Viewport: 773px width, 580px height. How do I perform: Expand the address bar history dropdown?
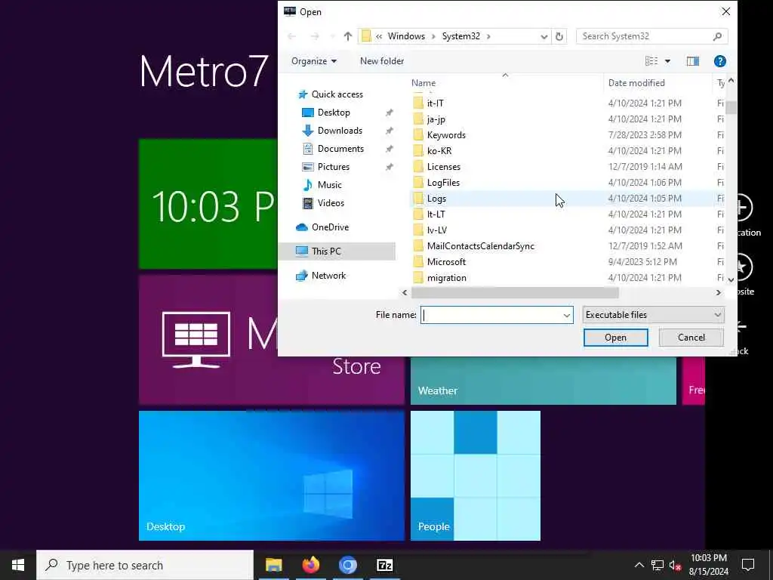click(x=544, y=36)
